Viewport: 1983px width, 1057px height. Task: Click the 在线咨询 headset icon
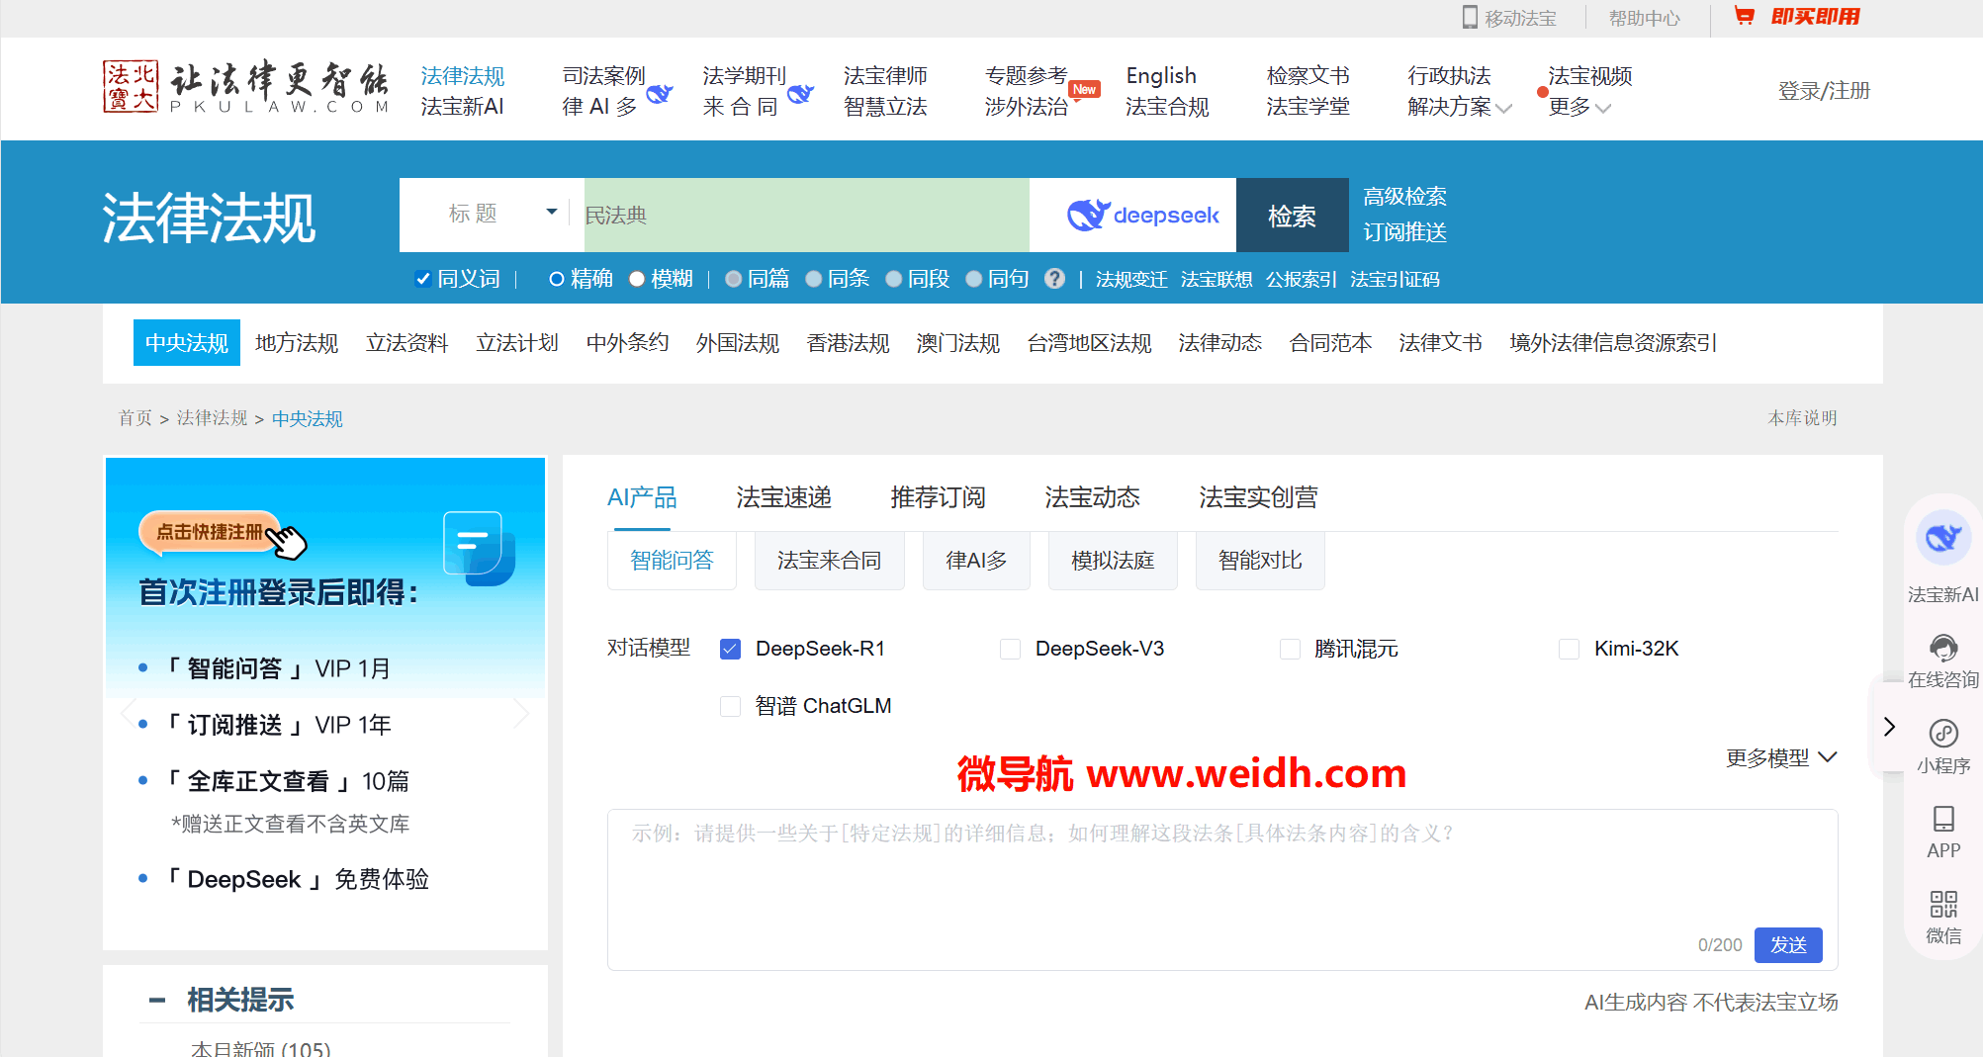tap(1943, 648)
